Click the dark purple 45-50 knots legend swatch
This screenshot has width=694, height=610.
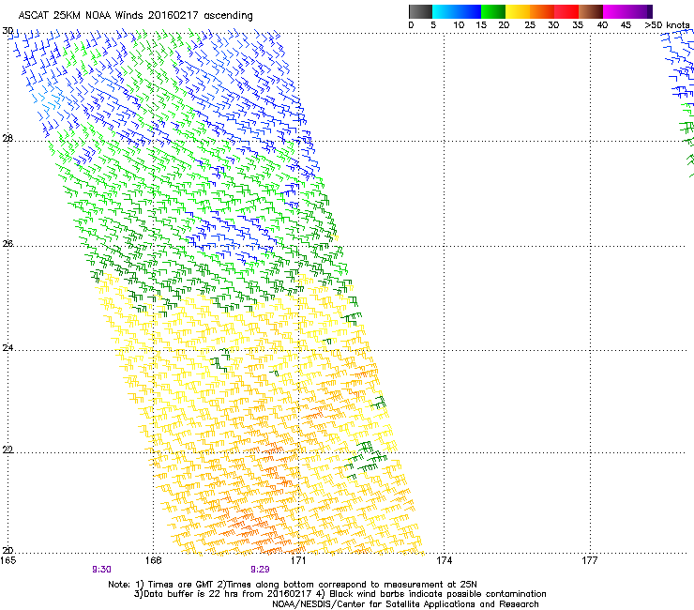[x=640, y=11]
